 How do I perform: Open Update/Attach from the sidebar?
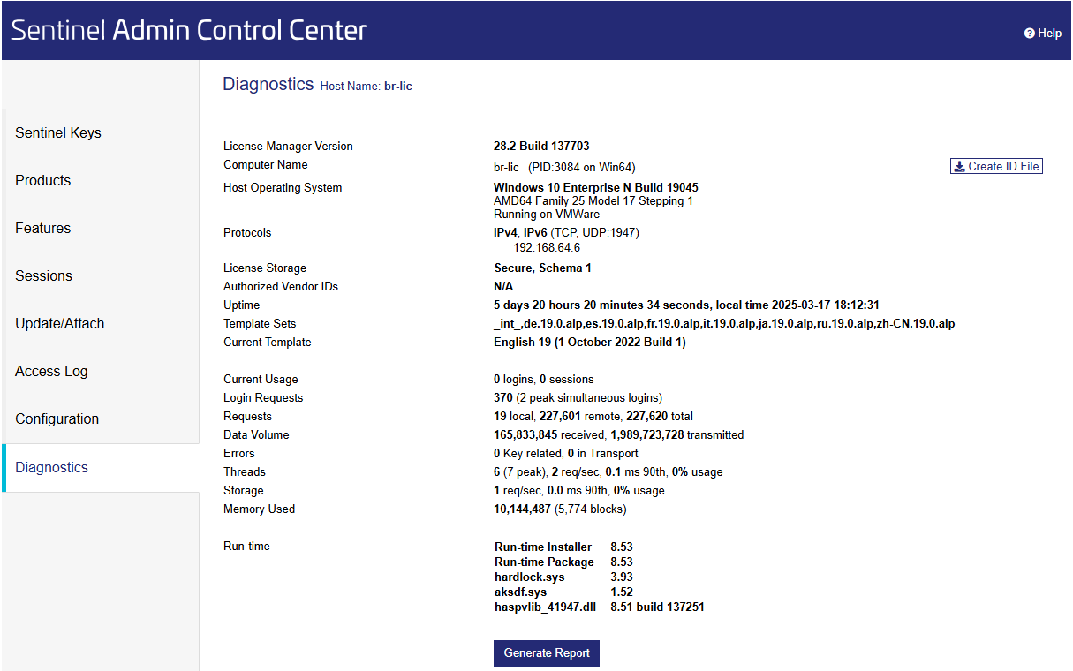pyautogui.click(x=59, y=323)
